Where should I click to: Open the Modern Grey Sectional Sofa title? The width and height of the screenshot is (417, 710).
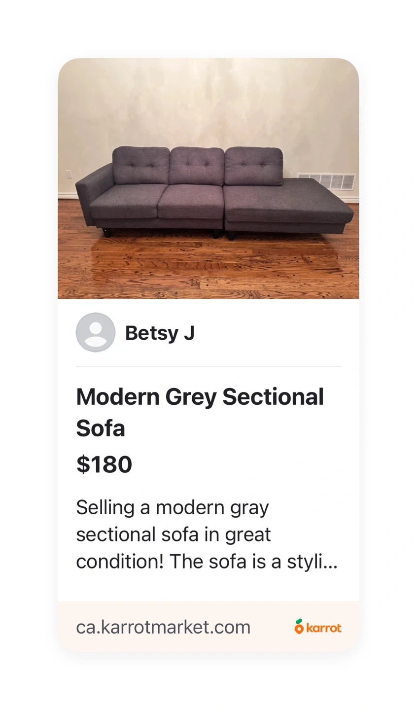[x=200, y=412]
